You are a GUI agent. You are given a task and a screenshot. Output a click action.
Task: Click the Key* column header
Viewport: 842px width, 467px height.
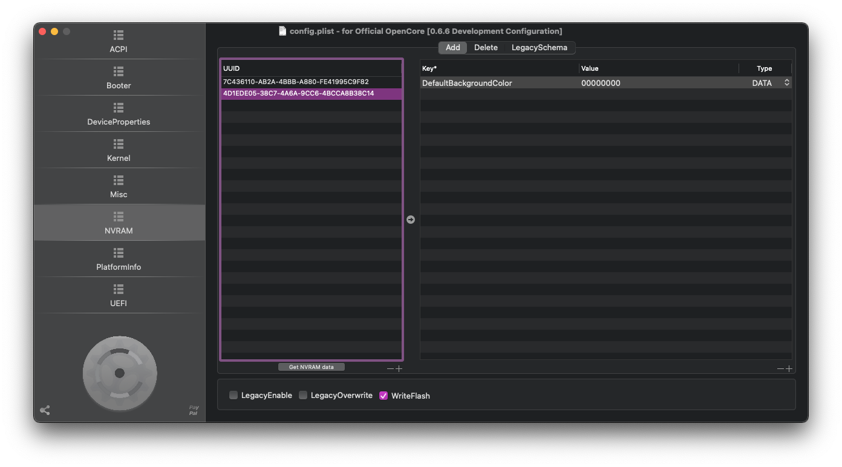499,68
